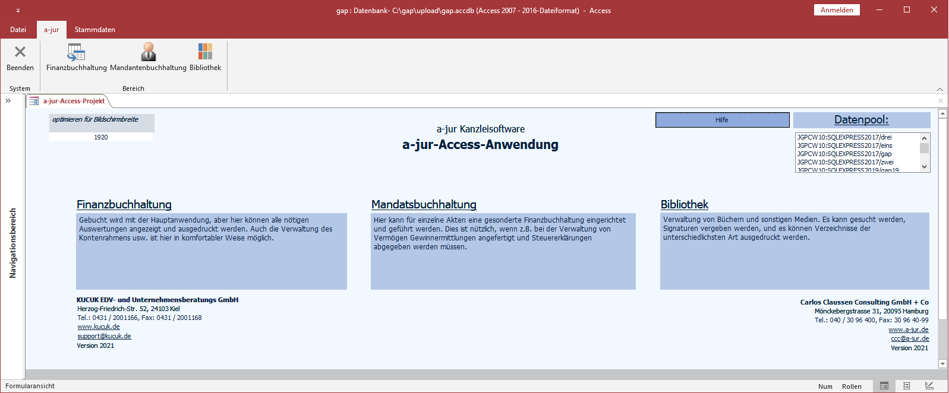Click the Bibliothek description box

[x=794, y=251]
